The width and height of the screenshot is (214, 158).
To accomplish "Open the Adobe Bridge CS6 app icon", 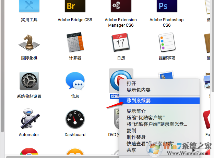I will (75, 7).
